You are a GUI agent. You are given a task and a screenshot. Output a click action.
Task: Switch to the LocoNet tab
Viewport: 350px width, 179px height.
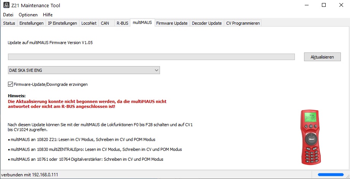89,23
